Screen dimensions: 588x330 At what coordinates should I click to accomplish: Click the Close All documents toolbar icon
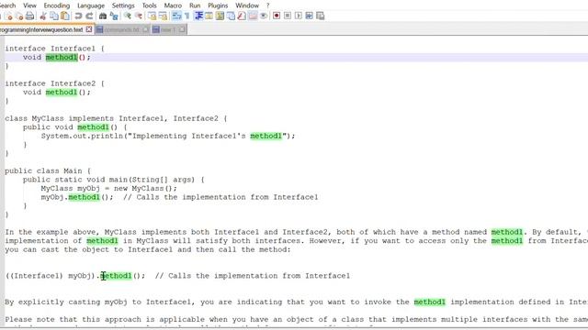19,16
